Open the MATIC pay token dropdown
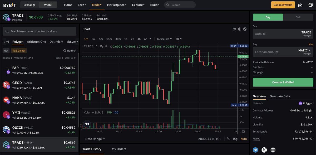316x155 pixels. [x=304, y=50]
